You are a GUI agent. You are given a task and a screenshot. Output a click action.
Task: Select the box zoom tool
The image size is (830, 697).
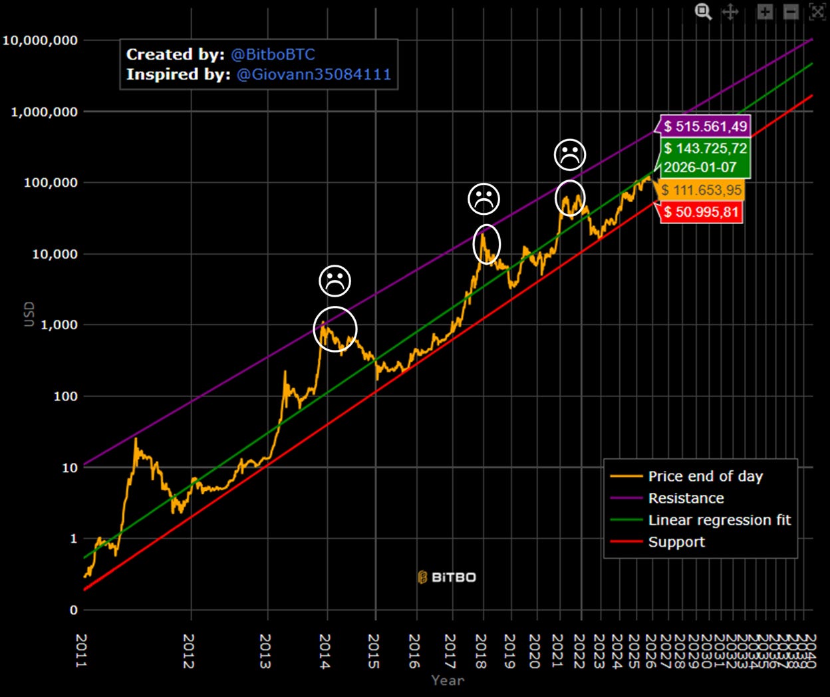click(703, 12)
